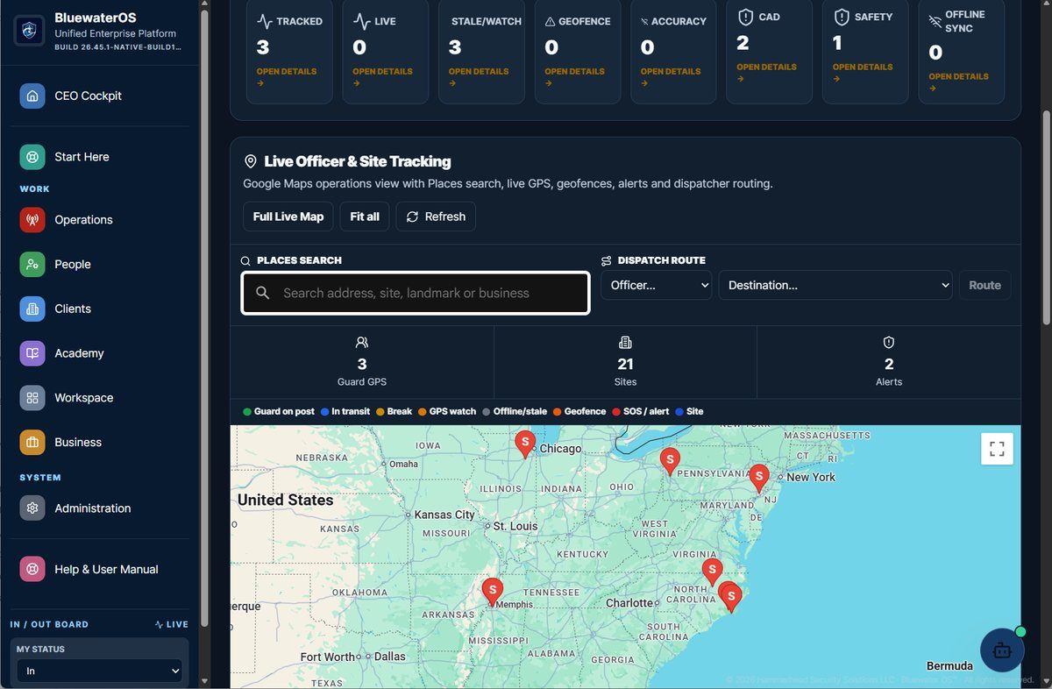This screenshot has width=1052, height=689.
Task: Select the Sites stat tile
Action: 625,362
